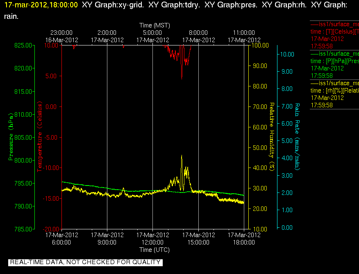Click the 815.00 pressure tick label
This screenshot has width=359, height=274.
point(23,91)
